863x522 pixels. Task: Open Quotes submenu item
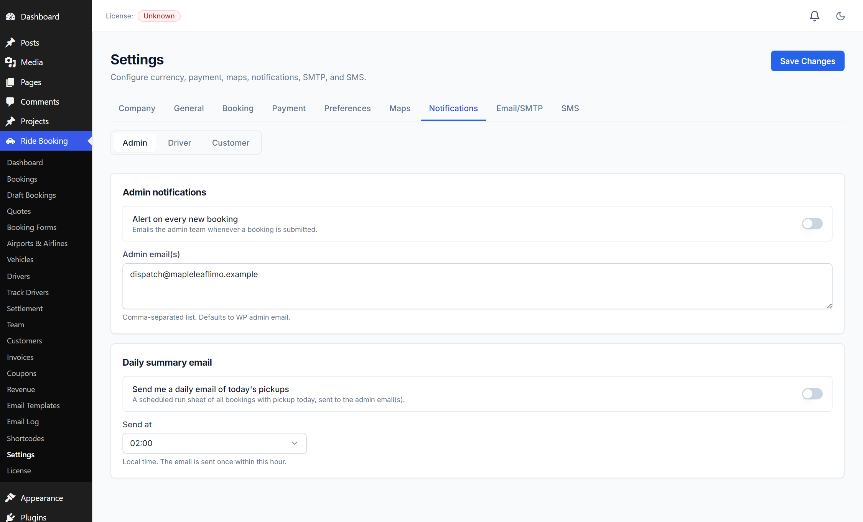19,211
